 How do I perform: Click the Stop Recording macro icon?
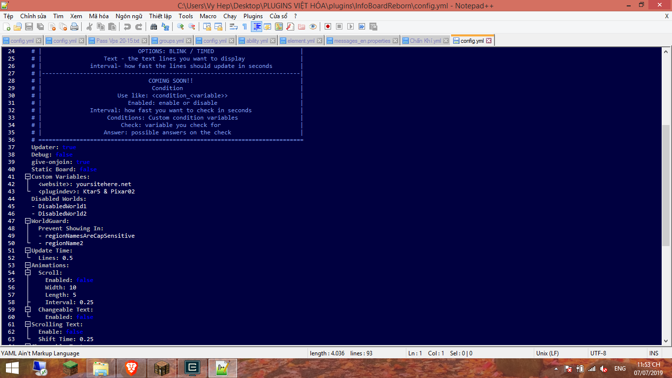[x=339, y=27]
